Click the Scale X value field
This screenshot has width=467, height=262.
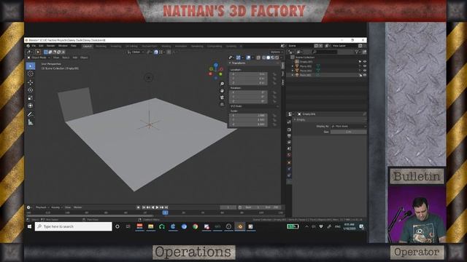click(248, 116)
